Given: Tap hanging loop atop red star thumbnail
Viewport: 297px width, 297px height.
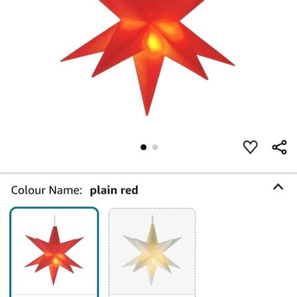Looking at the screenshot, I should tap(54, 220).
